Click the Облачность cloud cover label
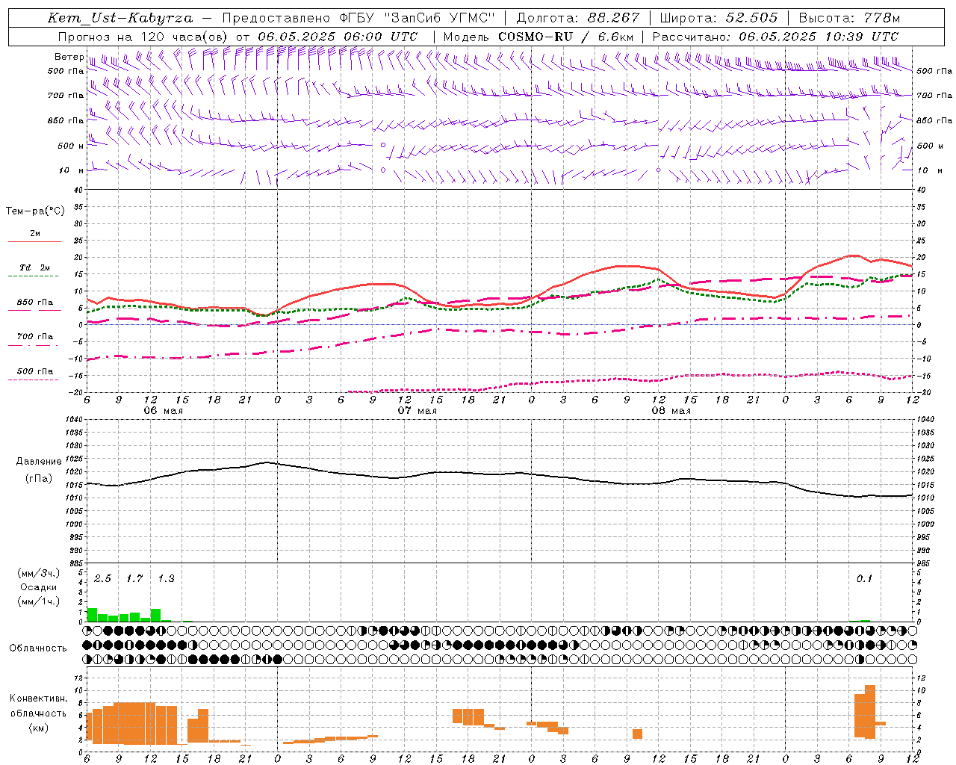 (38, 648)
